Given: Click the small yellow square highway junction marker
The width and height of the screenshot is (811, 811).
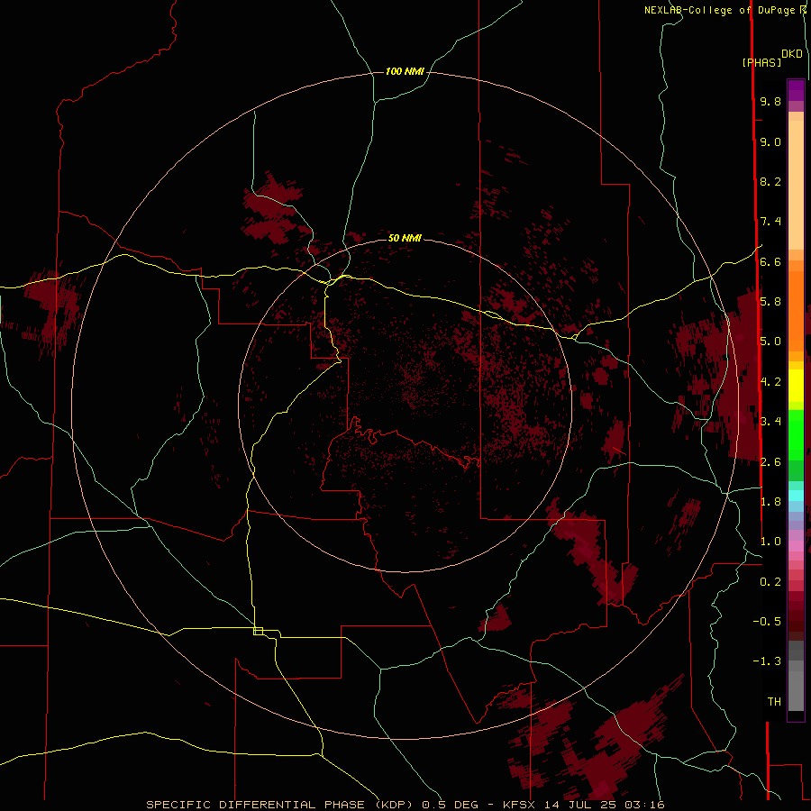Looking at the screenshot, I should pos(258,631).
